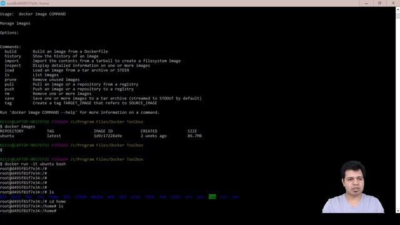
Task: Click the "pull" command name
Action: (9, 84)
